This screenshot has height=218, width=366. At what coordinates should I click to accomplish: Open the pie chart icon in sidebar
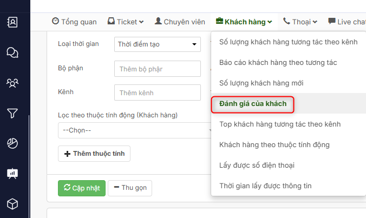[12, 143]
